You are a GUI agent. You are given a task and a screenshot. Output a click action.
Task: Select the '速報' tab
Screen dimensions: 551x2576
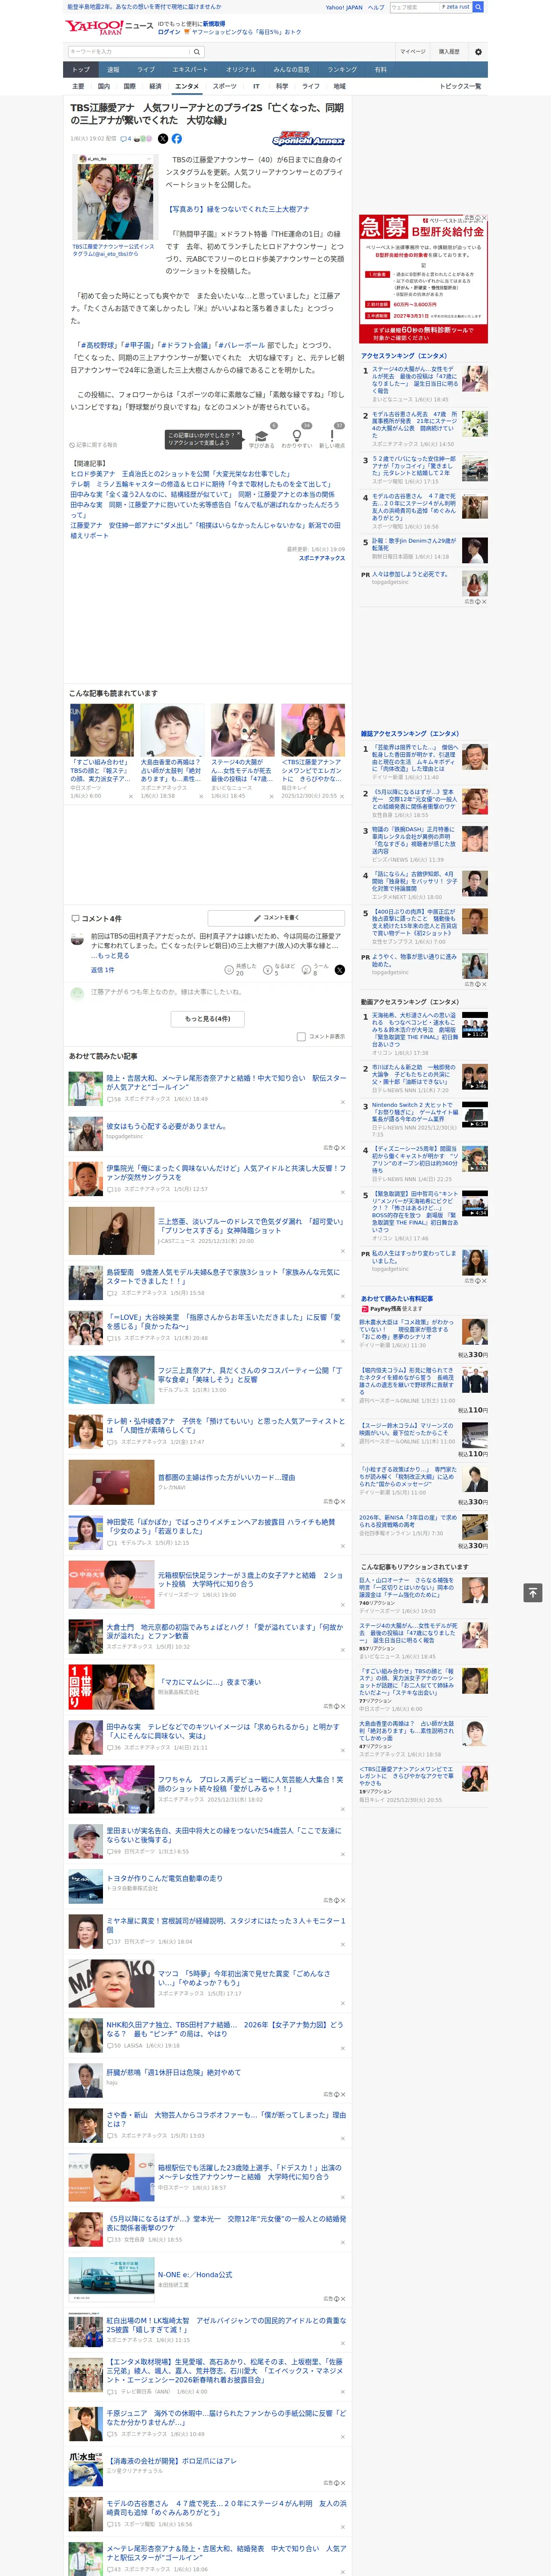[x=113, y=70]
